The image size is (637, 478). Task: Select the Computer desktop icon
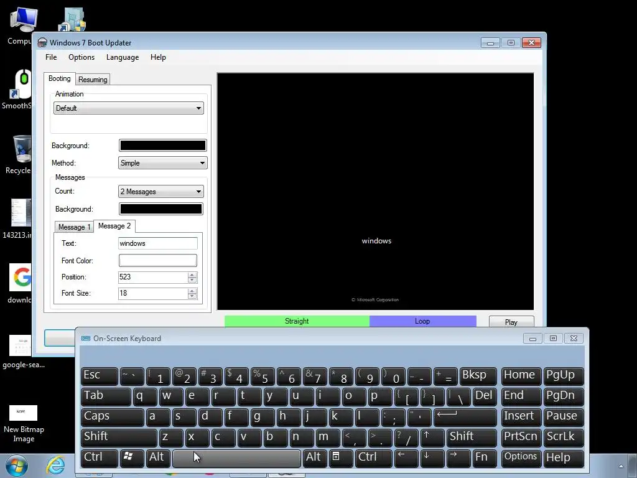coord(21,26)
